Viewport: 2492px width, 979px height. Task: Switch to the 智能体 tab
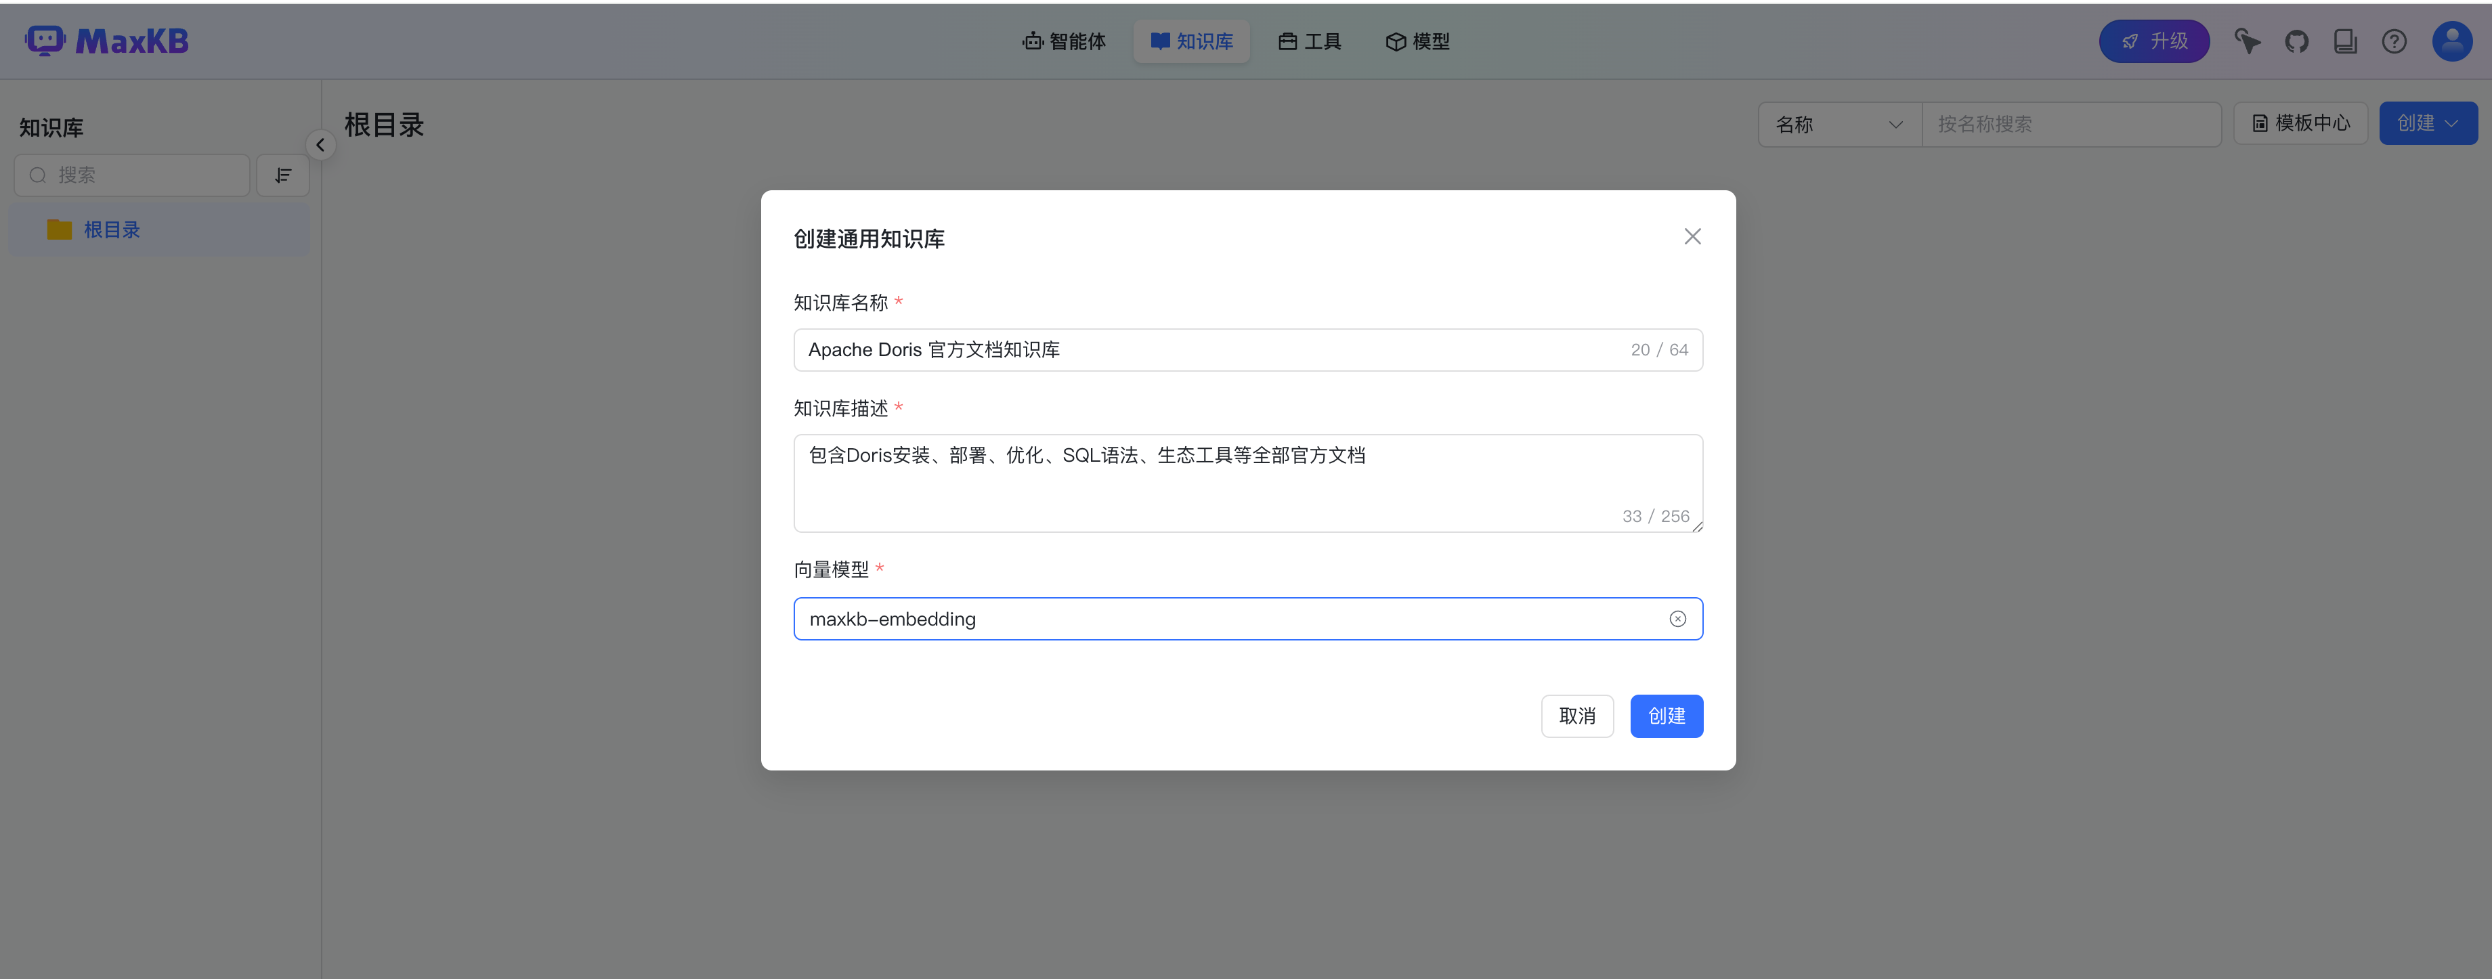[x=1064, y=41]
